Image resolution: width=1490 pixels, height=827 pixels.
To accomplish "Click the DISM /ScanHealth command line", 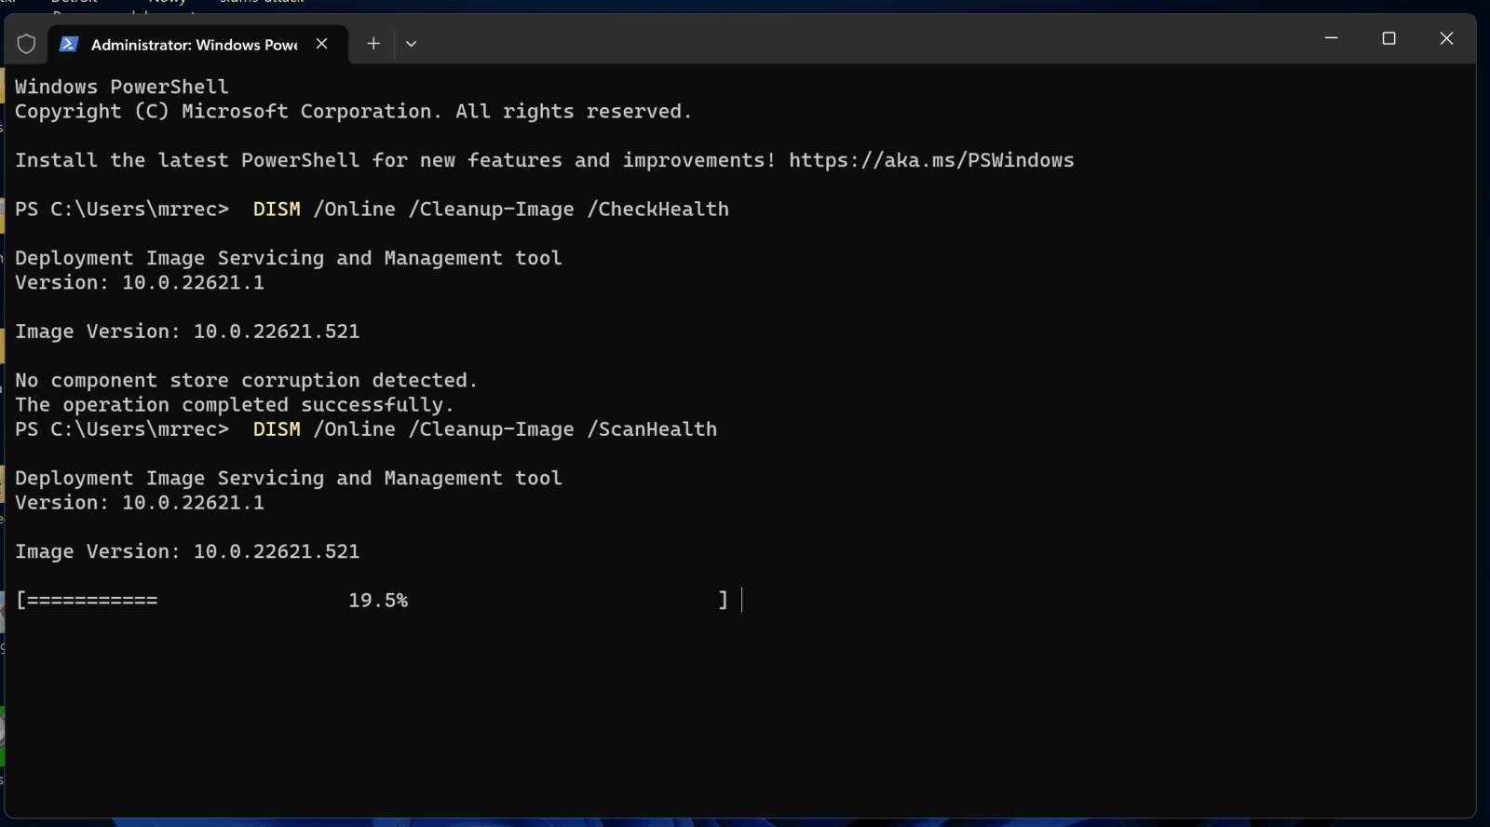I will click(x=484, y=429).
